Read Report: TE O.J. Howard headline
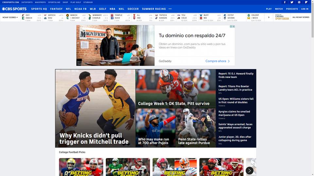314x176 pixels. [236, 75]
